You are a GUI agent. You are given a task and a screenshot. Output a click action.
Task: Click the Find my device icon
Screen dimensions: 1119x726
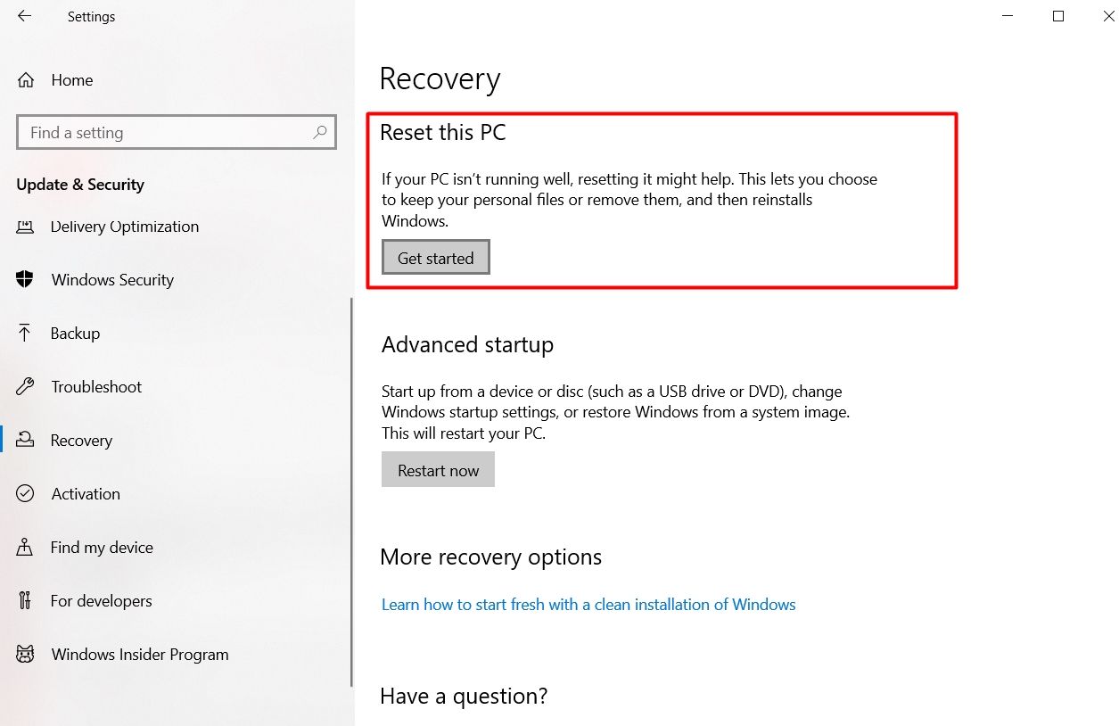tap(25, 547)
